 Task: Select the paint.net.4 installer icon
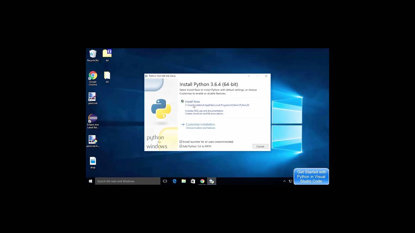(x=93, y=141)
